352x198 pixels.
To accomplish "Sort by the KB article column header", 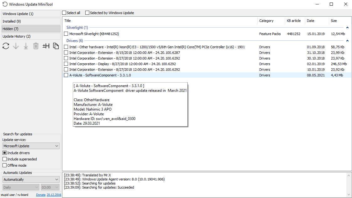I will (x=295, y=21).
